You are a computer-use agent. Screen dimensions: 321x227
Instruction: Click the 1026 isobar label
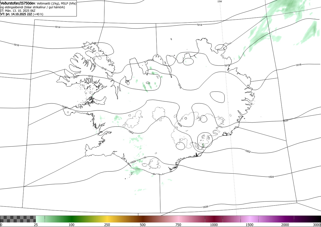pyautogui.click(x=205, y=207)
